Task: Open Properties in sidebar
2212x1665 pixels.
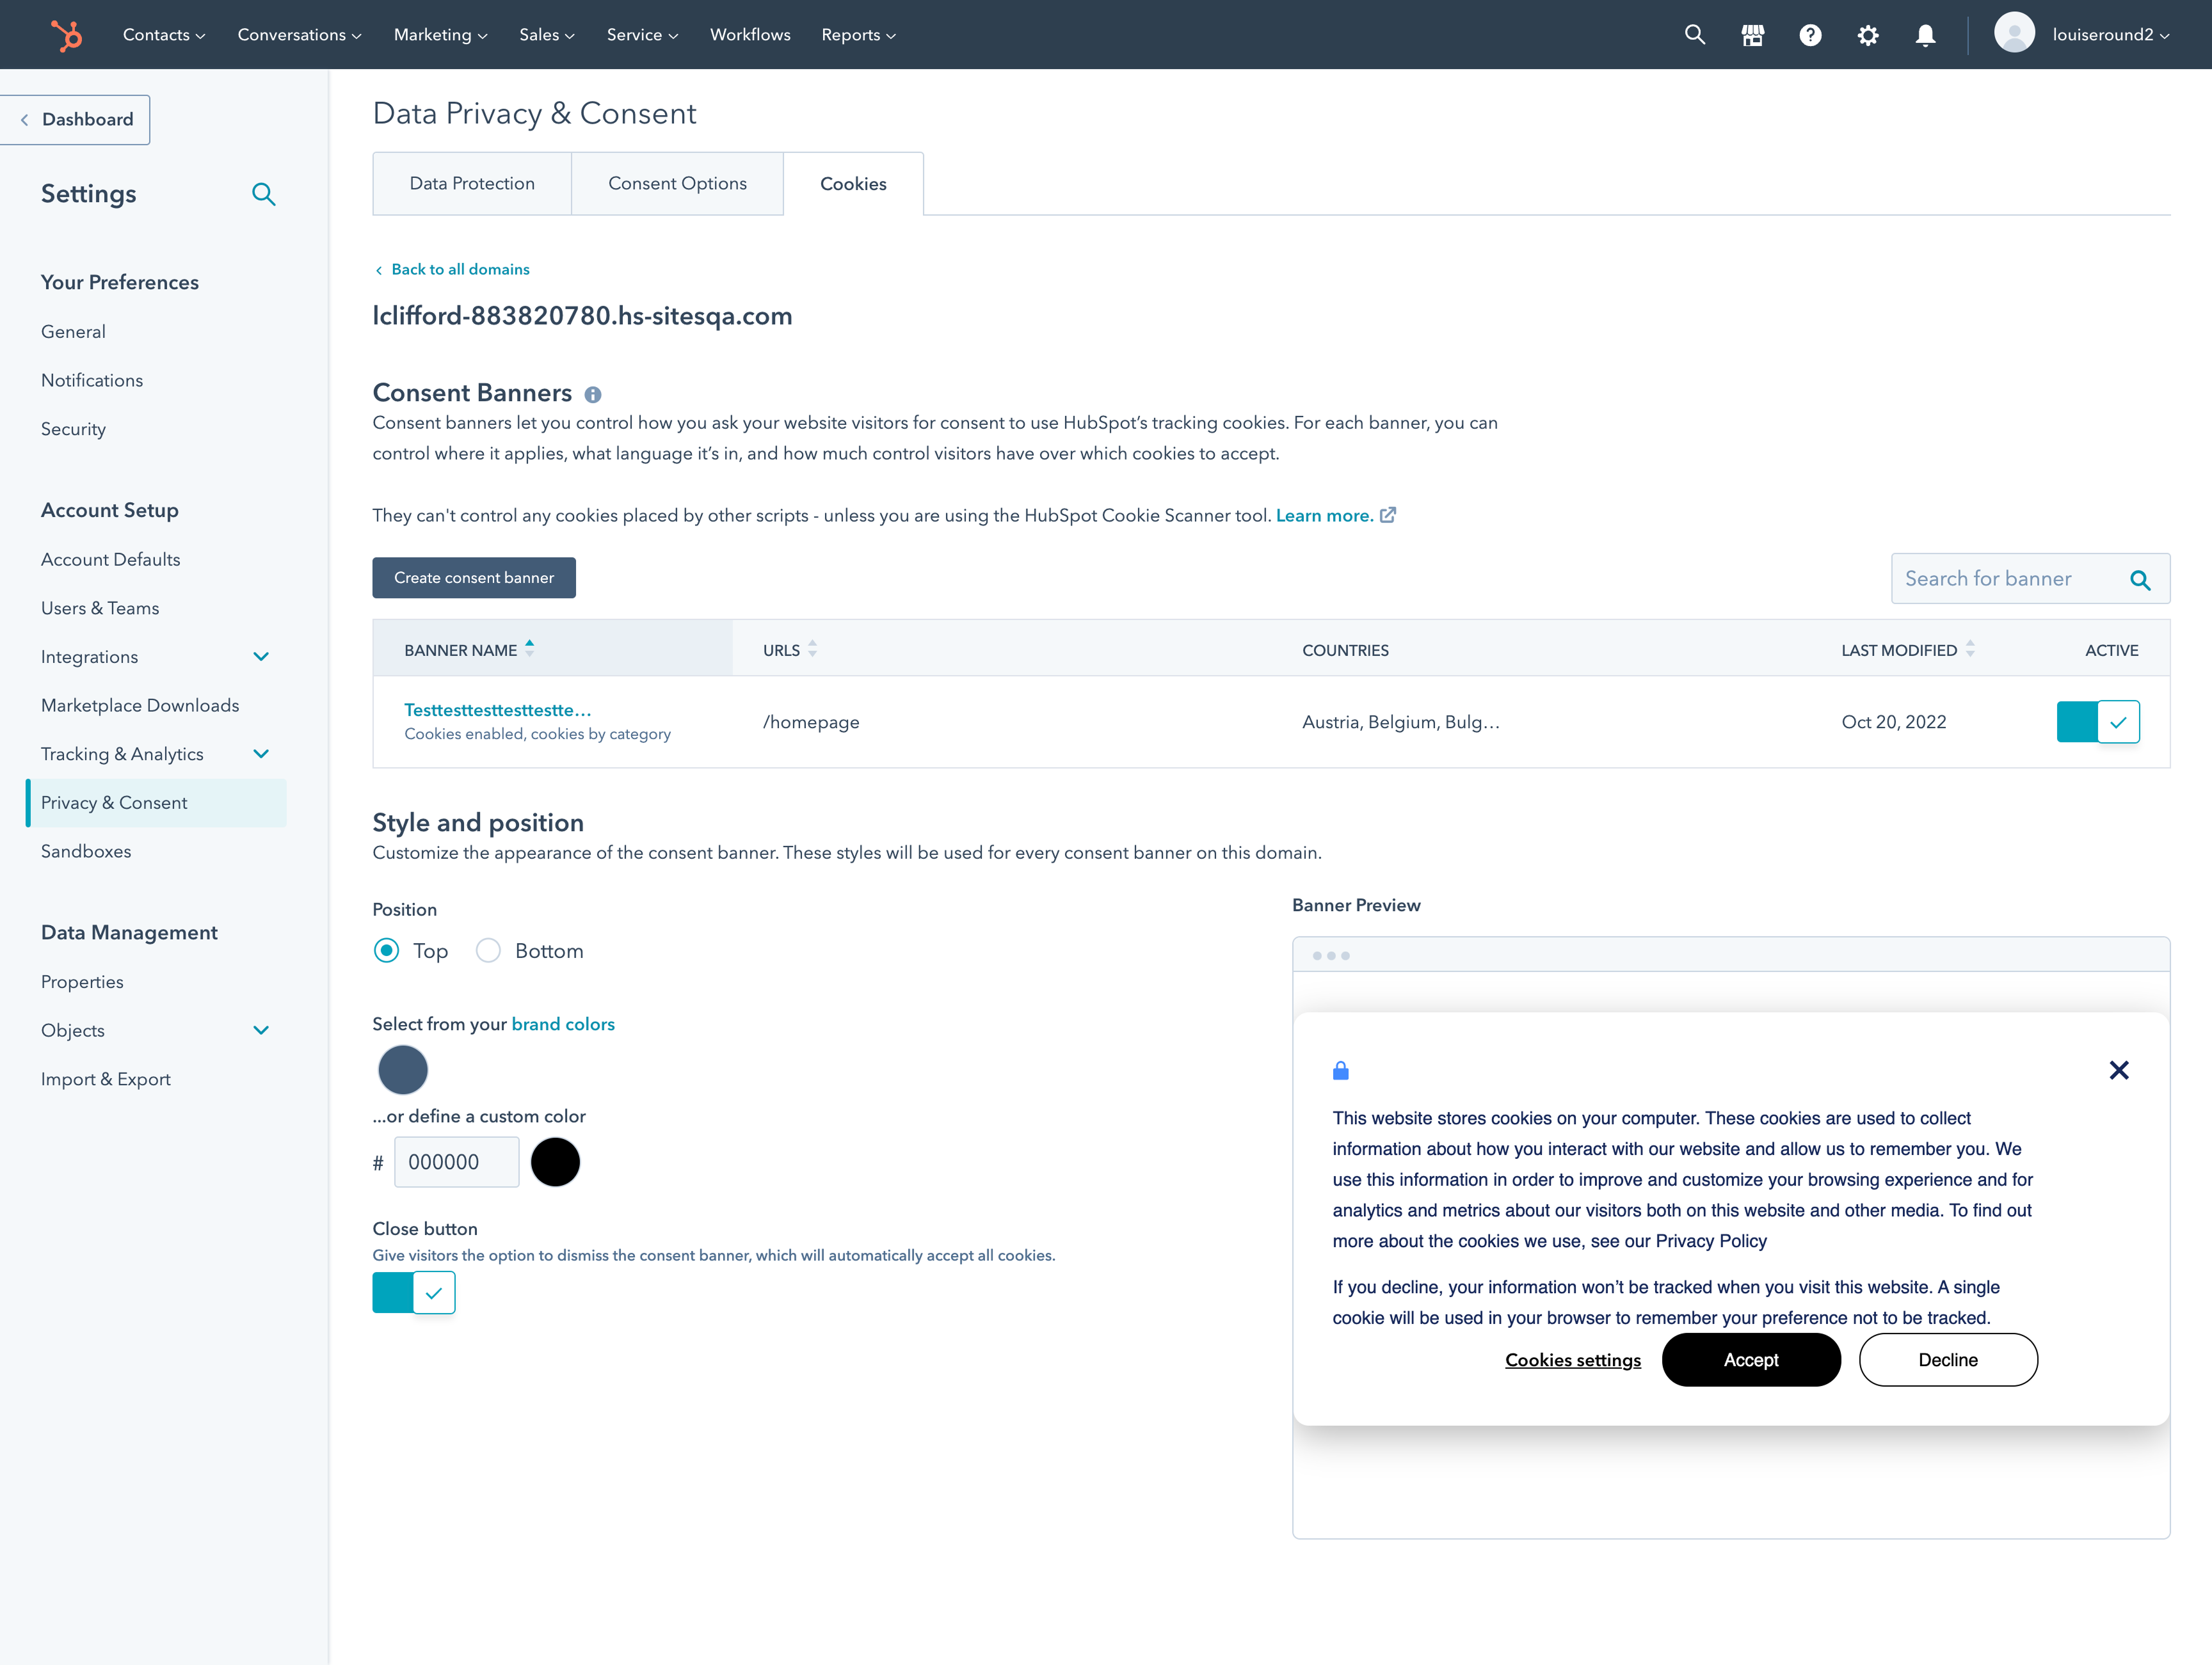Action: pyautogui.click(x=82, y=982)
